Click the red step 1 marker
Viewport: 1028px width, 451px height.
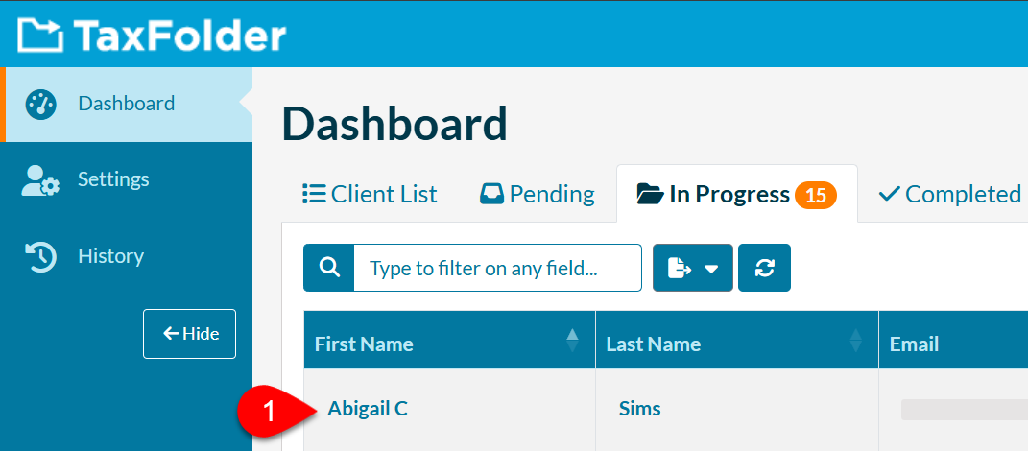click(269, 409)
